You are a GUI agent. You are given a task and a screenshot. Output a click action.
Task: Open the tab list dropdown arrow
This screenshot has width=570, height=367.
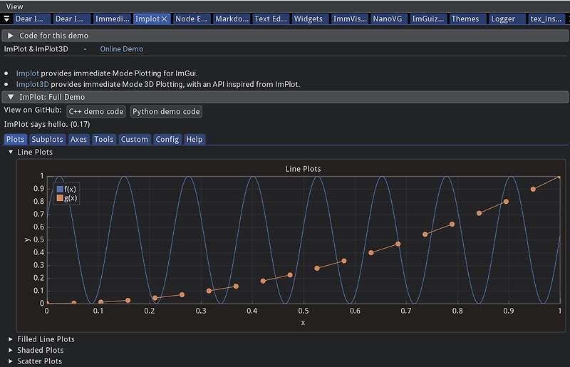click(6, 19)
